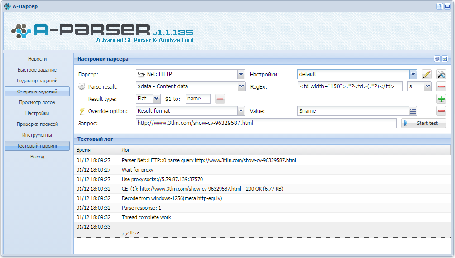The height and width of the screenshot is (258, 455).
Task: Click the pin icon in window title bar
Action: coord(440,6)
